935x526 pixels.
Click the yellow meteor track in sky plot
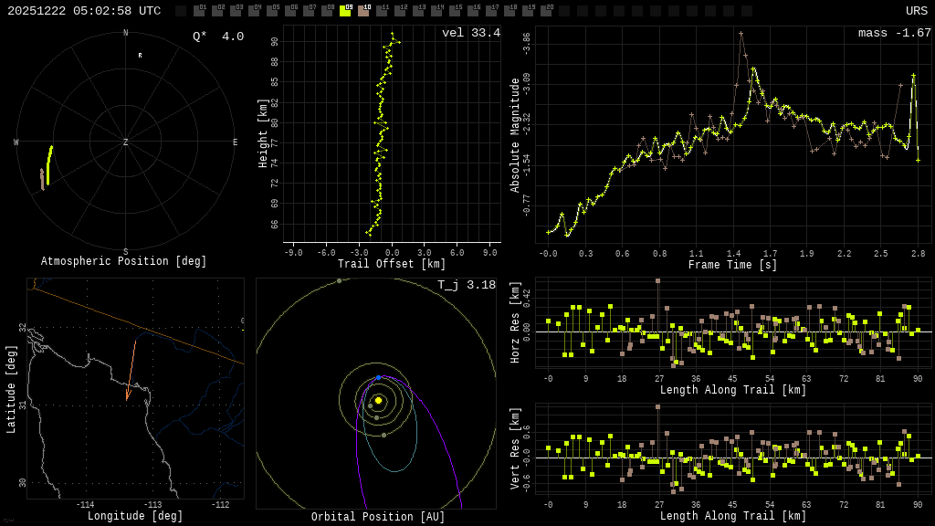coord(49,163)
